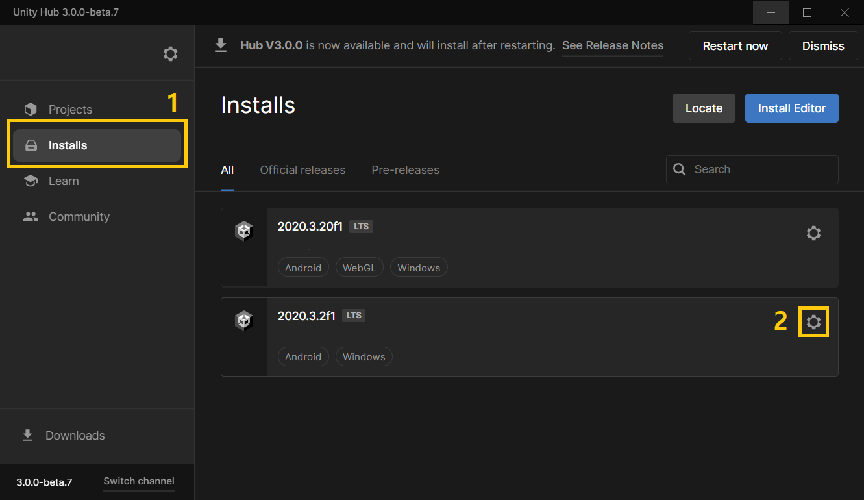Focus the Search input field
The image size is (864, 500).
[752, 169]
